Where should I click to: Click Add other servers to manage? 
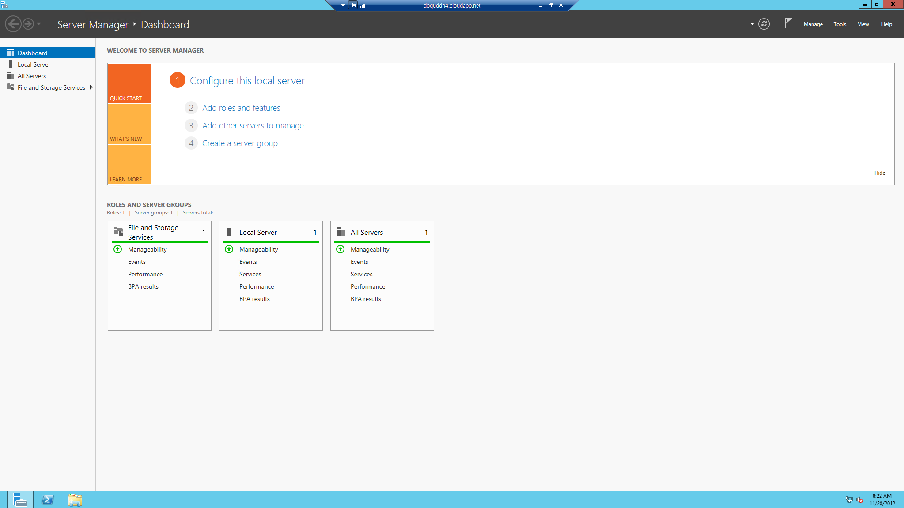[x=253, y=125]
